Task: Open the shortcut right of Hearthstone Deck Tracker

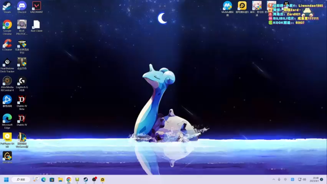Action: click(22, 64)
